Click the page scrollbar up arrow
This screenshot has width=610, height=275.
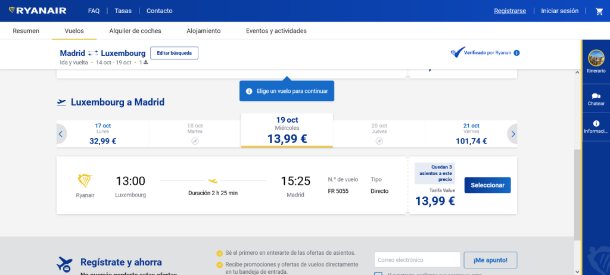577,73
